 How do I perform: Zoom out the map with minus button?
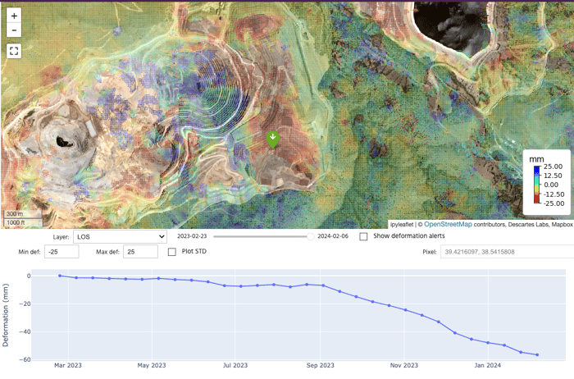[14, 30]
